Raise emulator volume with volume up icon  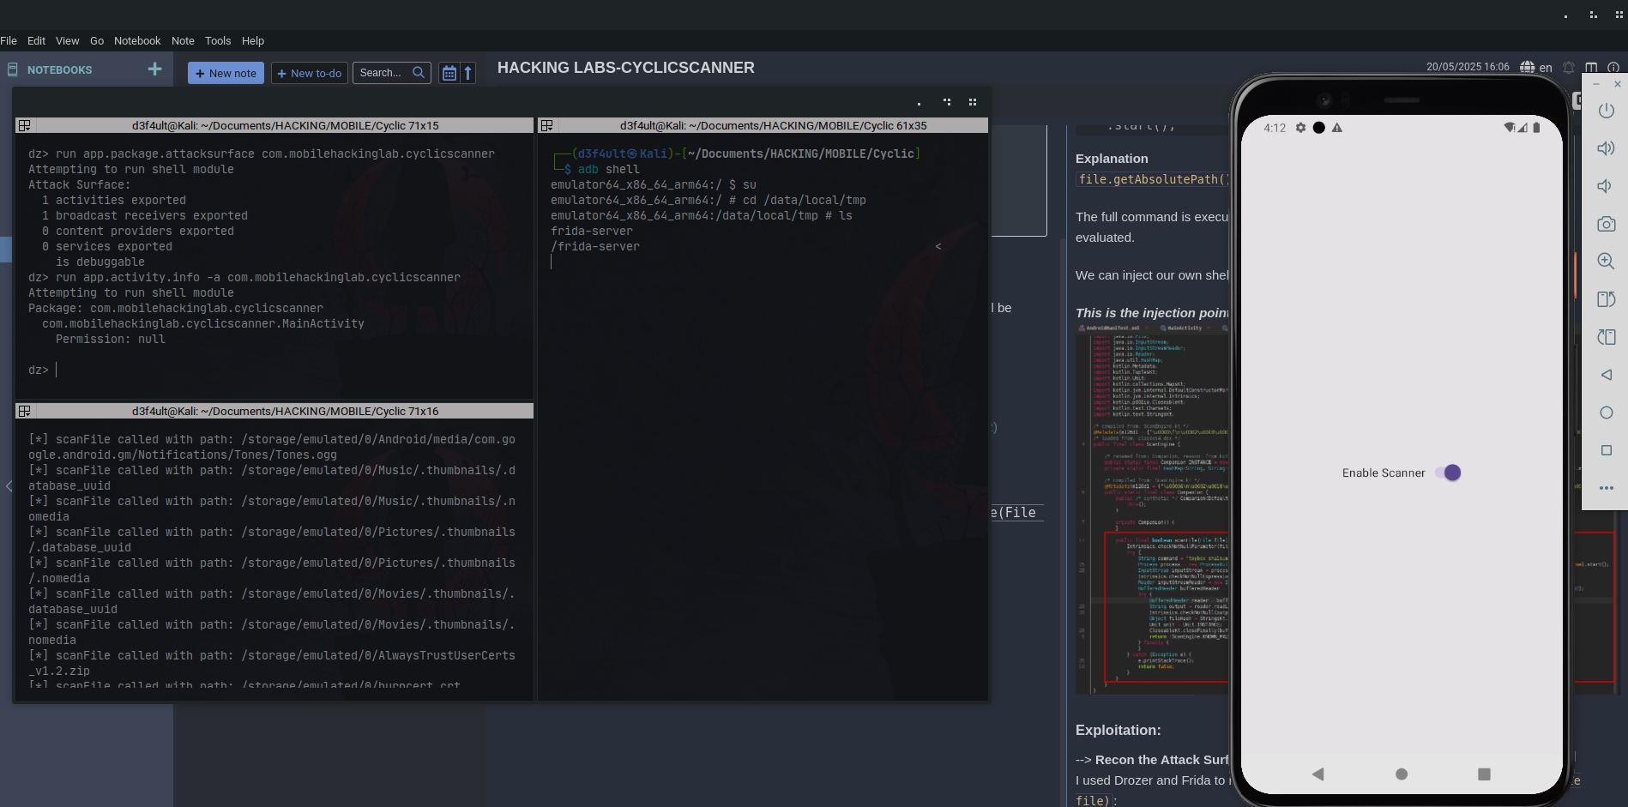point(1607,148)
